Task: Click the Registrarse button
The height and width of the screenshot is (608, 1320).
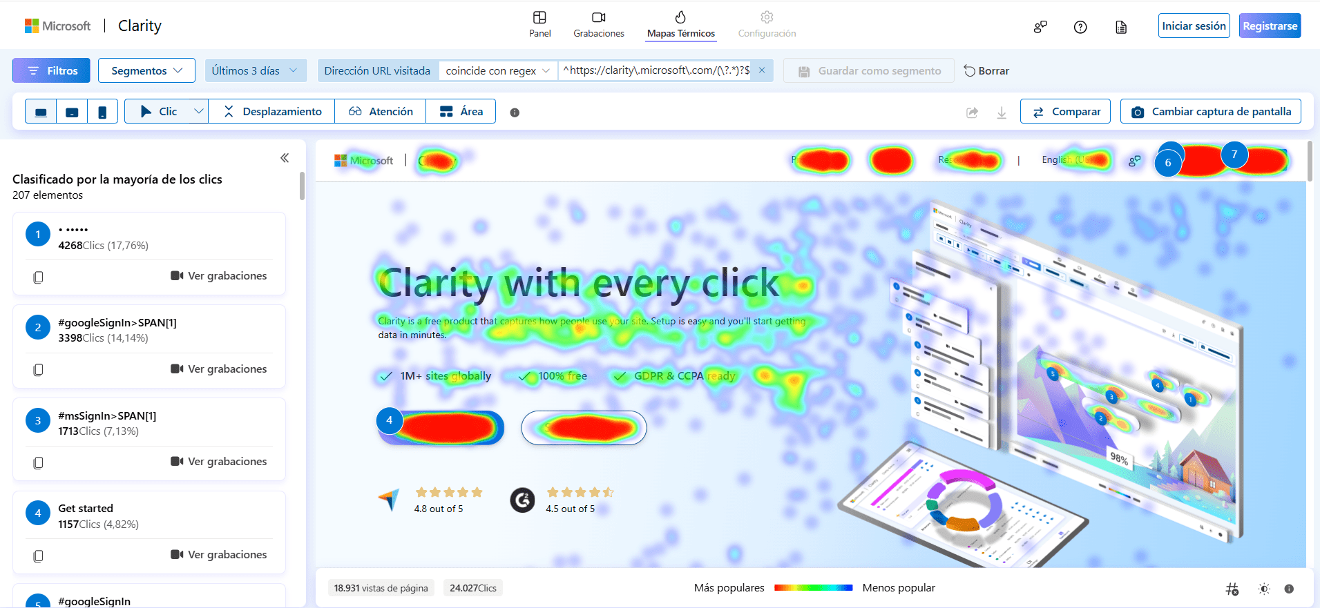Action: (1270, 26)
